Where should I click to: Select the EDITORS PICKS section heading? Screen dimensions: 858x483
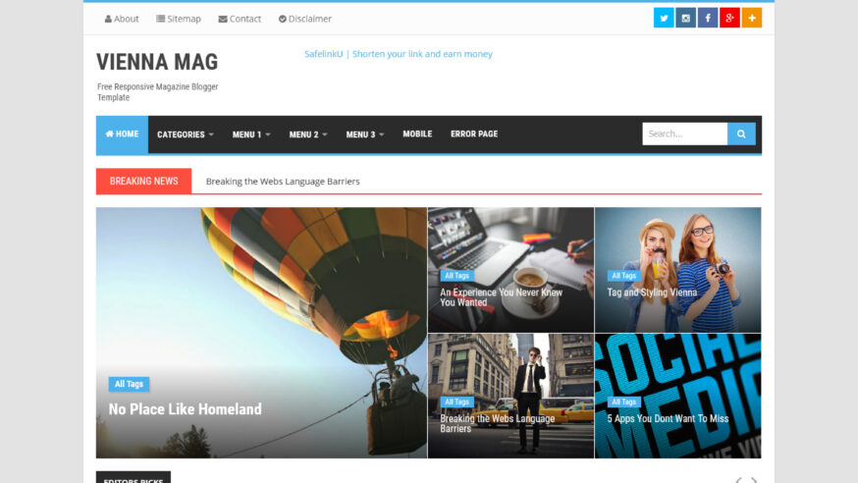[x=134, y=479]
